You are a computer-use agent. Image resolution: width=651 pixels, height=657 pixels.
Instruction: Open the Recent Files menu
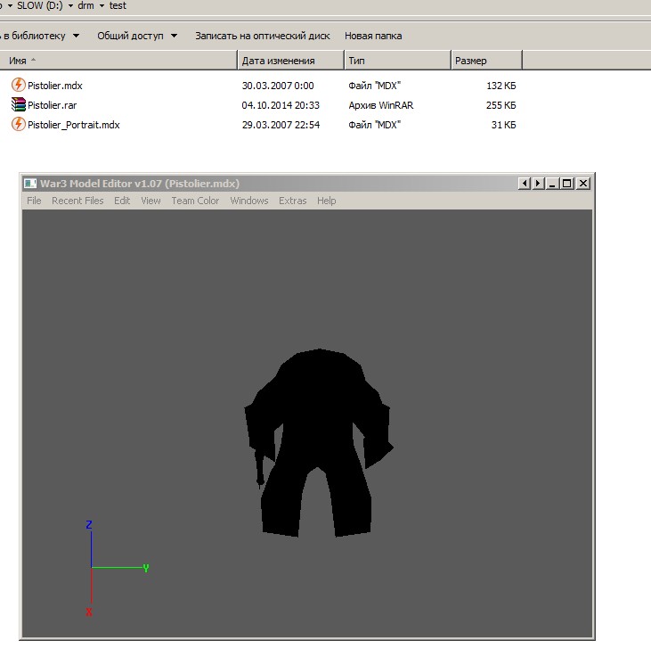pos(77,201)
